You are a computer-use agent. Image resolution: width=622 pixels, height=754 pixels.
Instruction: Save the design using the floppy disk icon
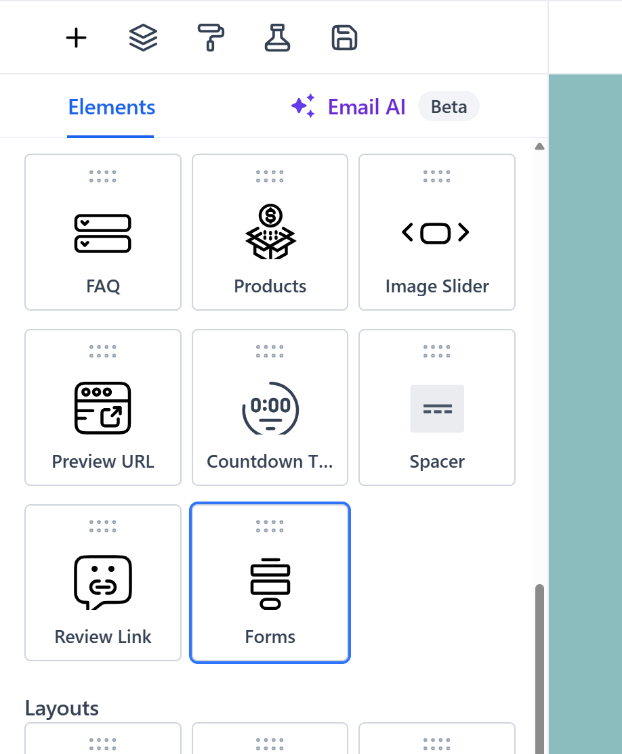point(344,37)
